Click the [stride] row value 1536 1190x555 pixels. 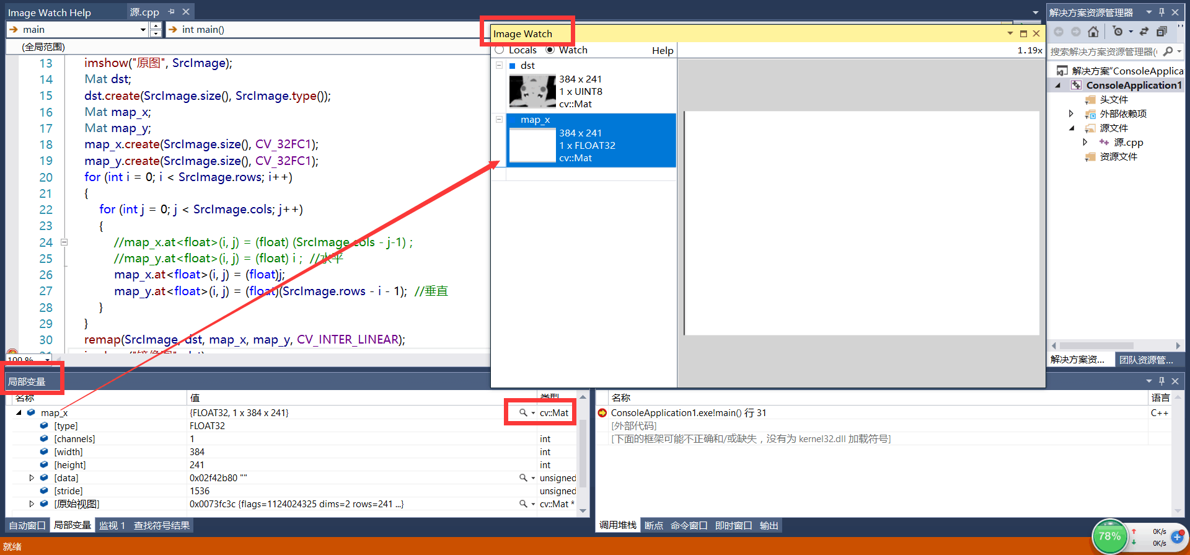pos(200,491)
